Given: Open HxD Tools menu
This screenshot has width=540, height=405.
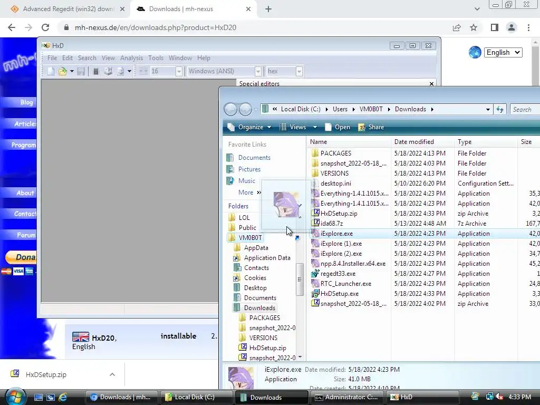Looking at the screenshot, I should (x=156, y=58).
